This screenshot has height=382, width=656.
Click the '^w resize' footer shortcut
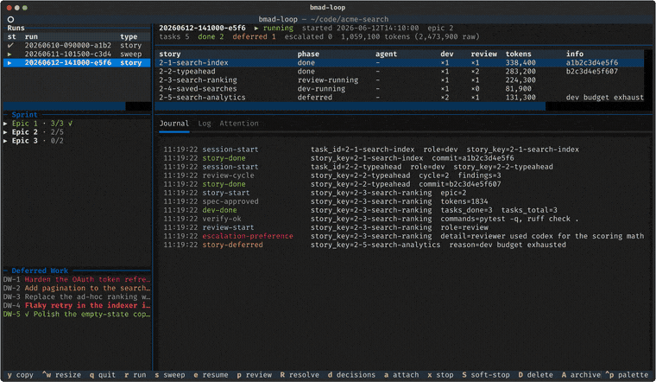[61, 375]
